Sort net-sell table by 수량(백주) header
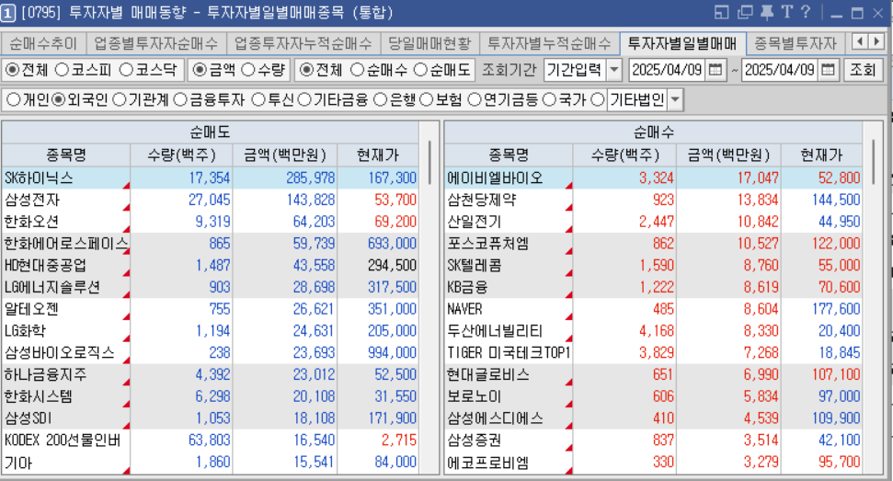 point(182,155)
